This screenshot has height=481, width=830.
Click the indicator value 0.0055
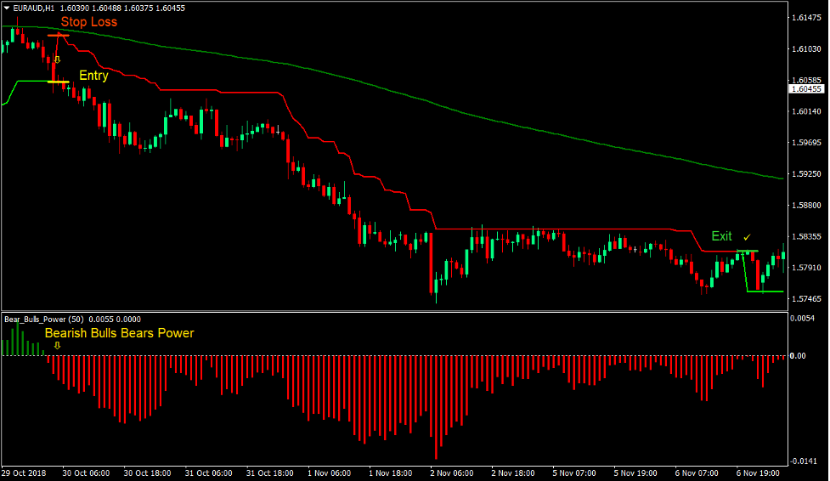100,320
